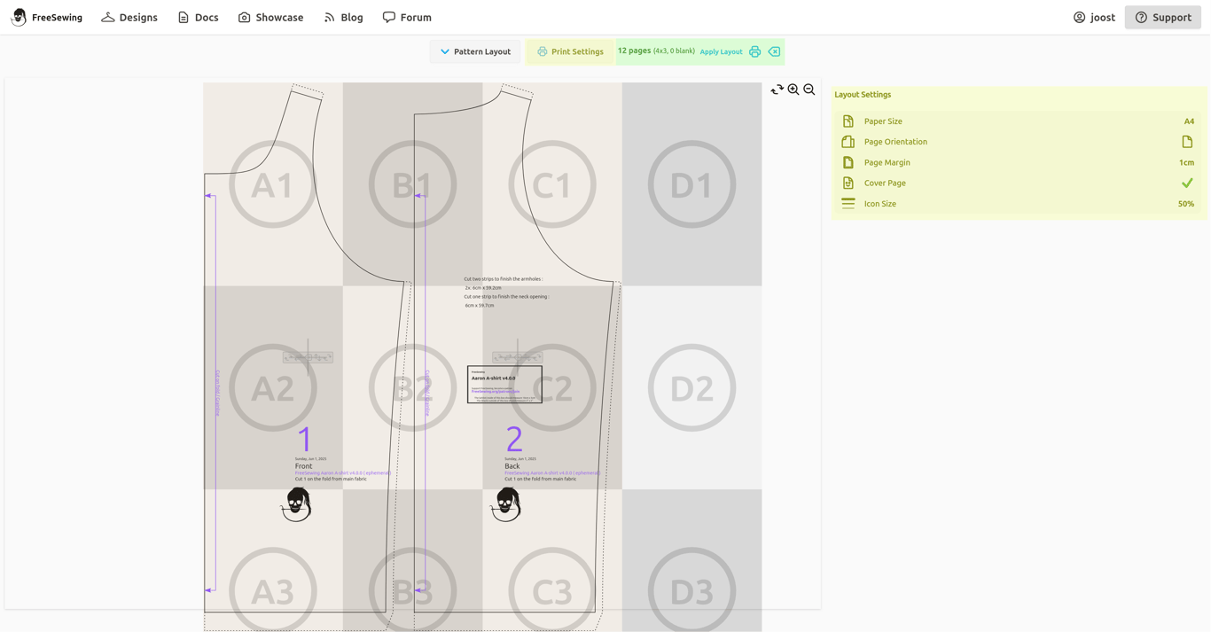The width and height of the screenshot is (1211, 632).
Task: Select the Front pattern part number 1
Action: coord(305,440)
